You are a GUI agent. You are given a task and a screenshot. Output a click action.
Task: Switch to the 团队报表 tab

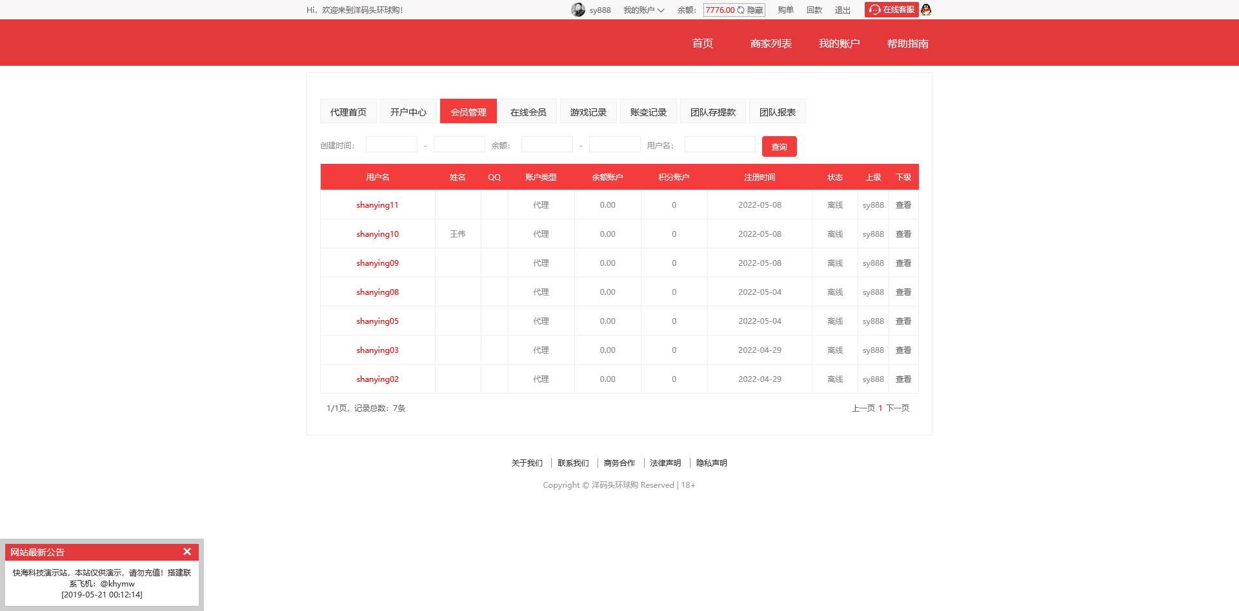[x=777, y=111]
